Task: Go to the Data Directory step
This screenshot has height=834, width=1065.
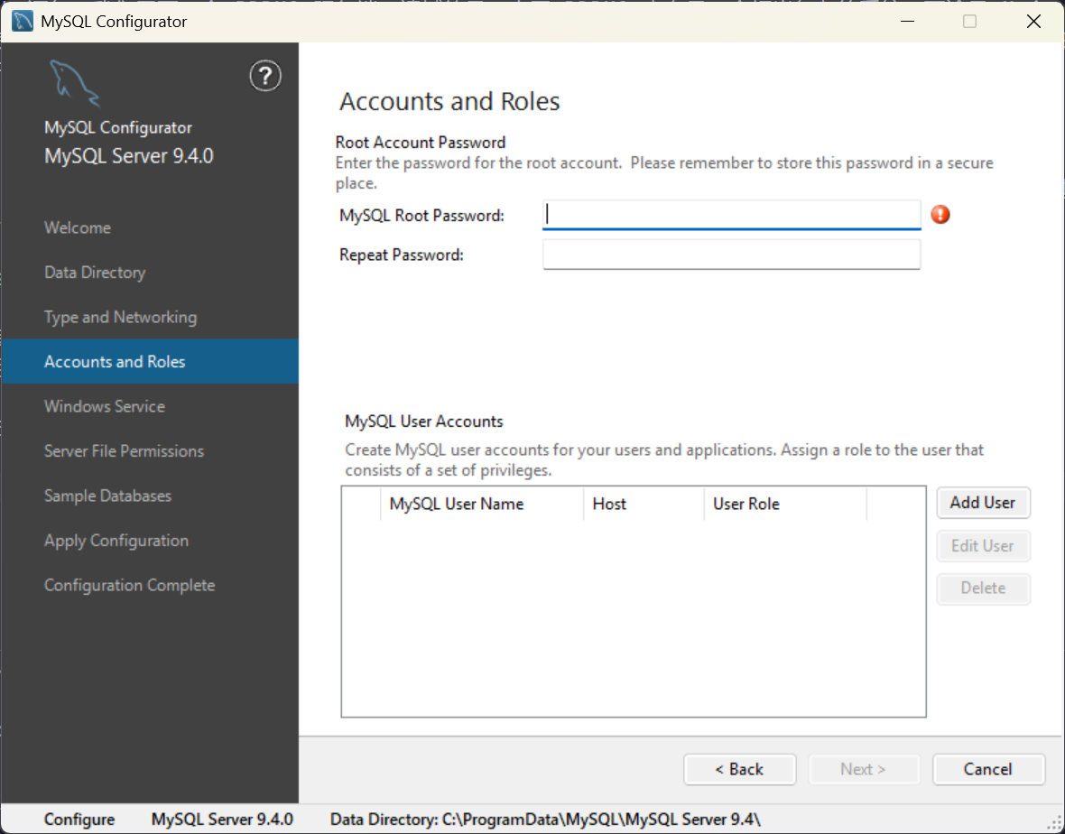Action: [95, 273]
